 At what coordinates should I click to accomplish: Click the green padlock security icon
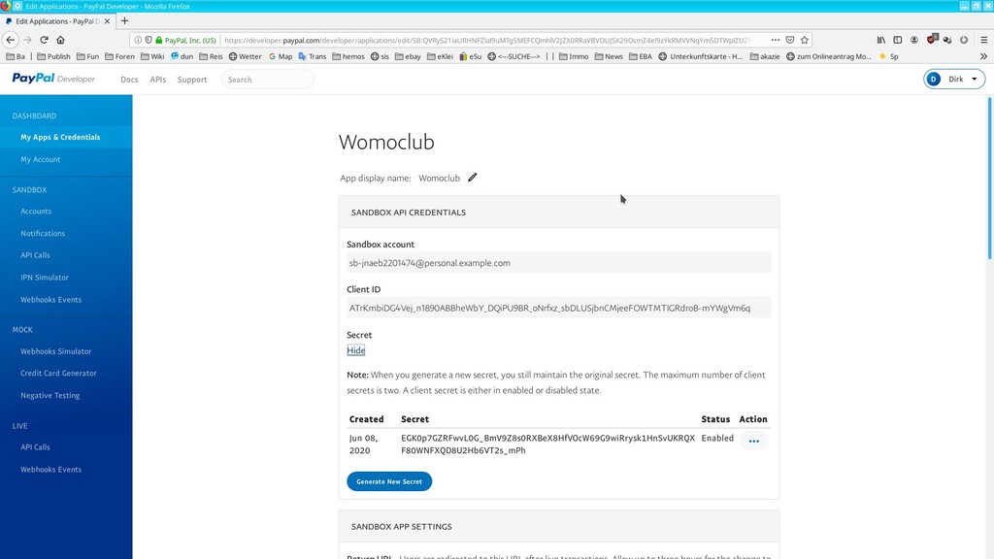[x=158, y=40]
